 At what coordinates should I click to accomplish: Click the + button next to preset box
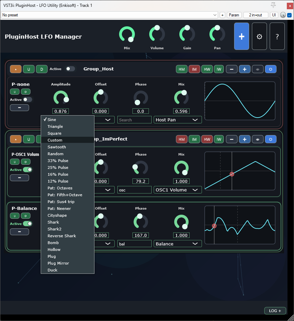pyautogui.click(x=222, y=15)
